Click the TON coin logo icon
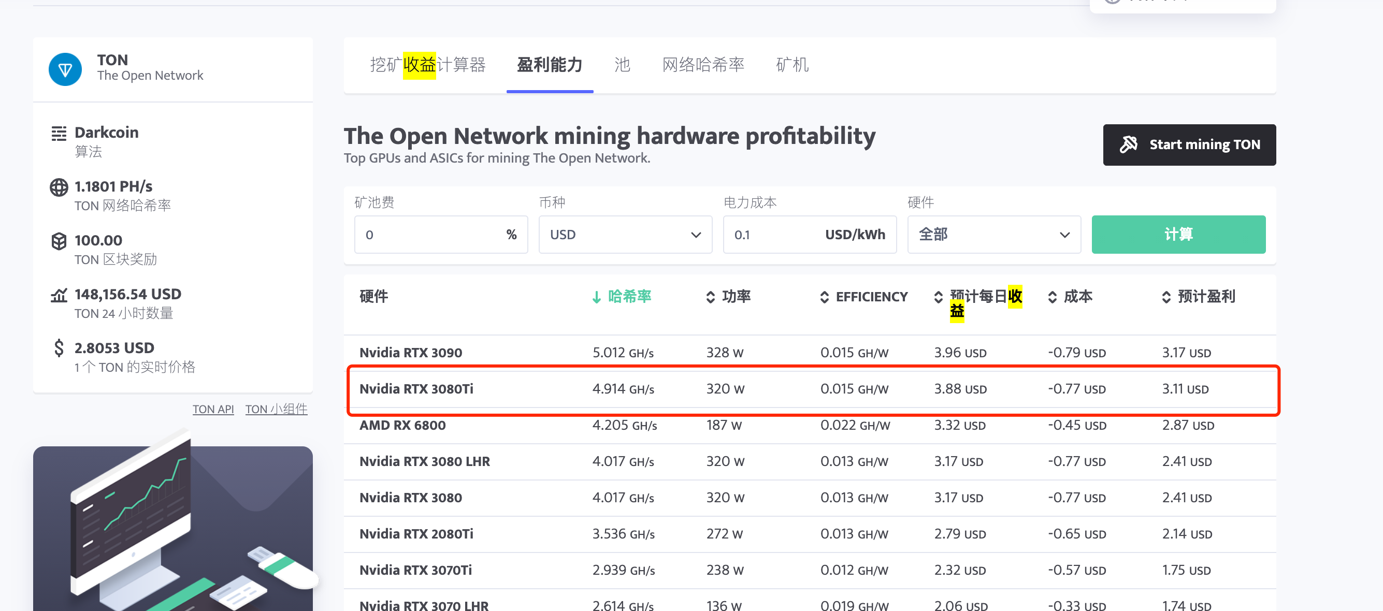Viewport: 1383px width, 611px height. pyautogui.click(x=65, y=69)
